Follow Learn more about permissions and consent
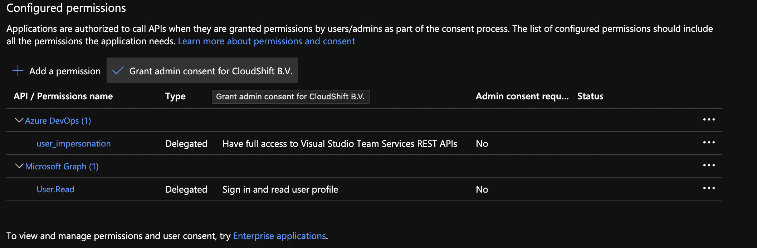The width and height of the screenshot is (757, 248). pos(266,41)
